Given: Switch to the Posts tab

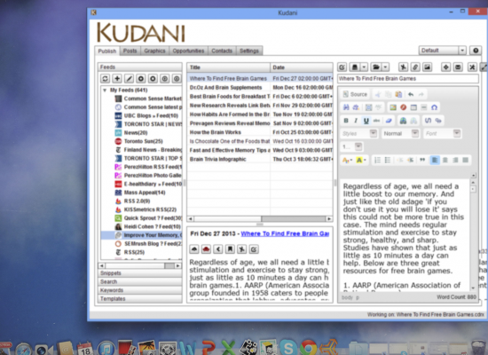Looking at the screenshot, I should 130,51.
